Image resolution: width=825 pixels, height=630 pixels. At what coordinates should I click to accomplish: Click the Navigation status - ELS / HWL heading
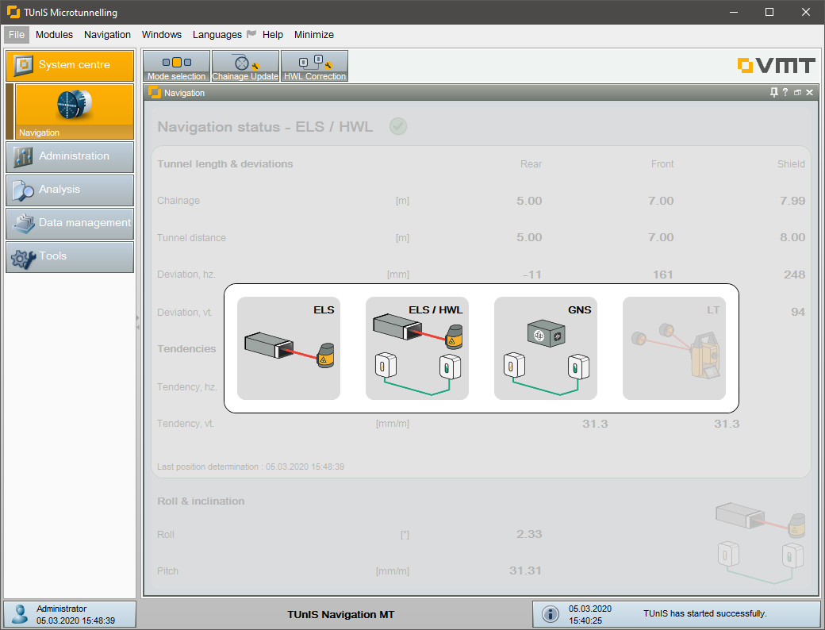[x=265, y=127]
